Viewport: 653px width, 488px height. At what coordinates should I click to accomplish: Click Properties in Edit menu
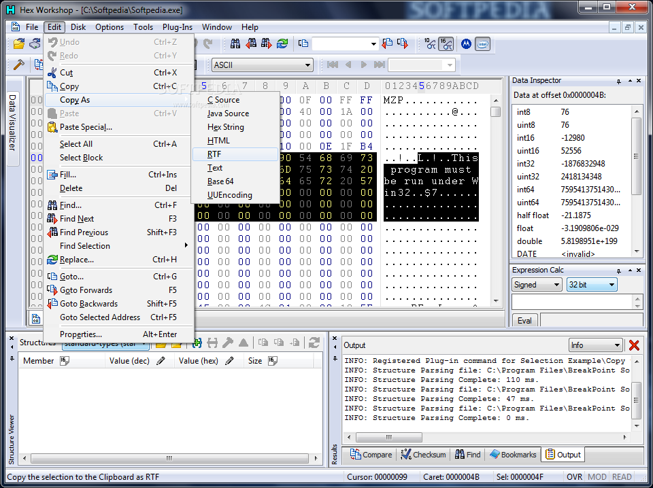pos(118,334)
